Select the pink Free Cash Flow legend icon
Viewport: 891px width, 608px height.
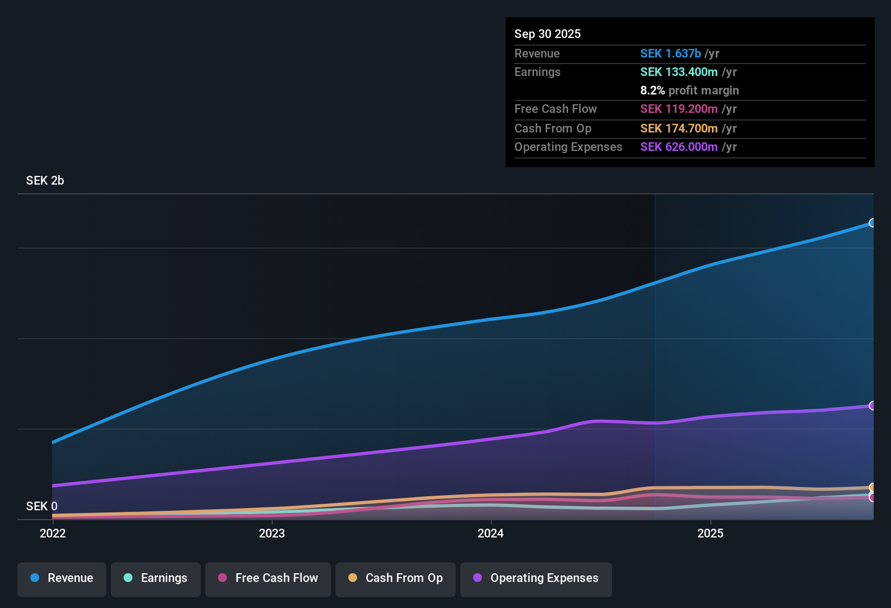(222, 578)
